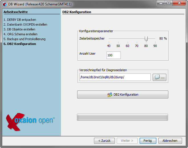Select step 2. Datenbank OXOPEN erstellen

tap(25, 24)
